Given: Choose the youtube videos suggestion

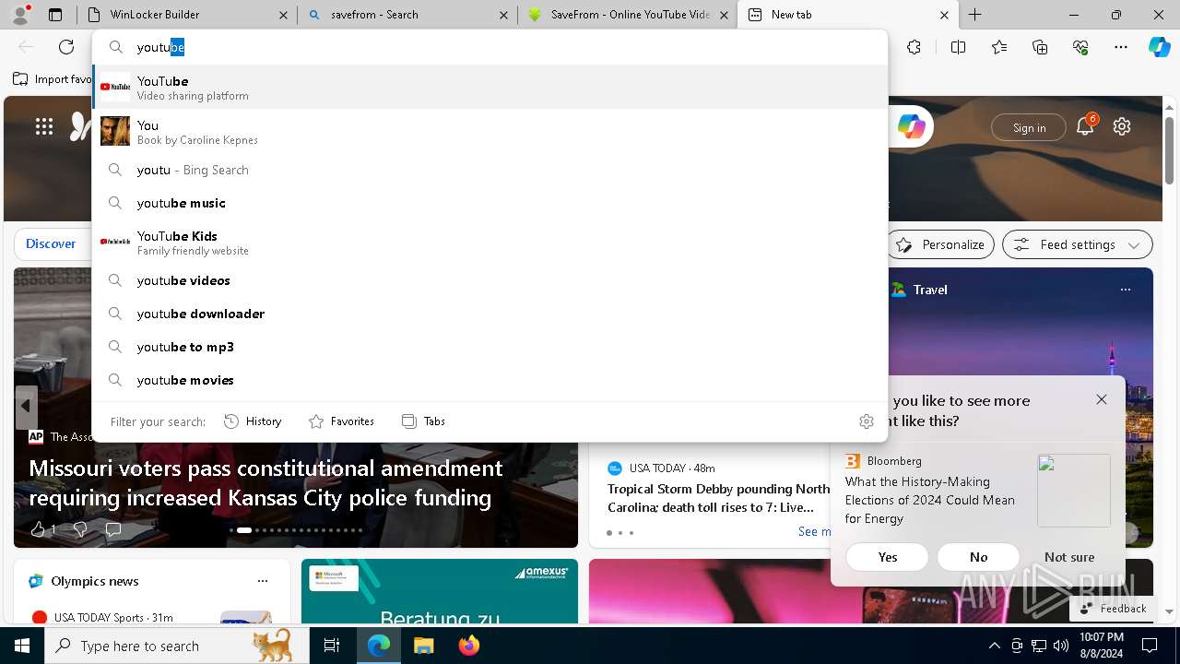Looking at the screenshot, I should coord(490,280).
